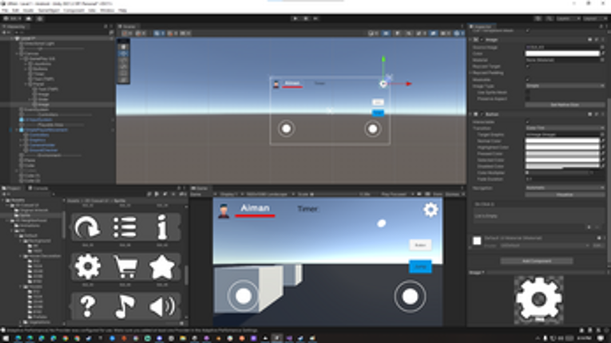Viewport: 611px width, 343px height.
Task: Open the Button component context menu
Action: [x=602, y=114]
